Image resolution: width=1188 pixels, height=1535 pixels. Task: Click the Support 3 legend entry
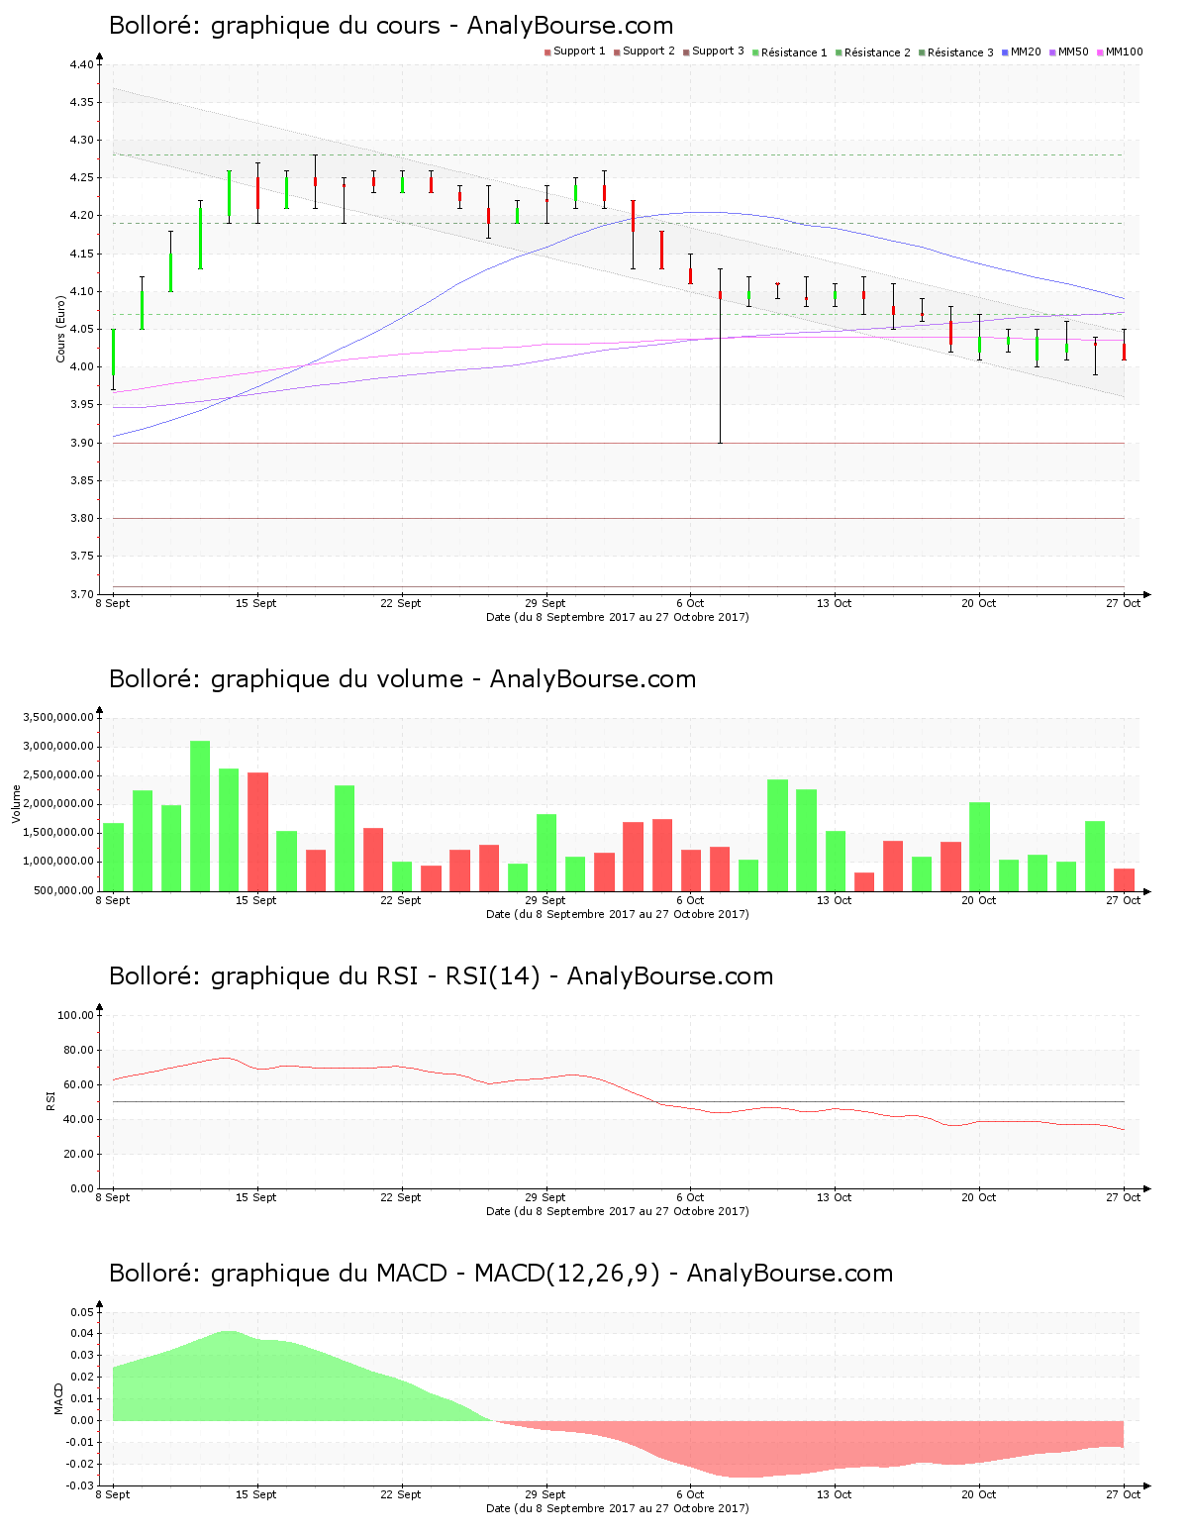click(714, 51)
